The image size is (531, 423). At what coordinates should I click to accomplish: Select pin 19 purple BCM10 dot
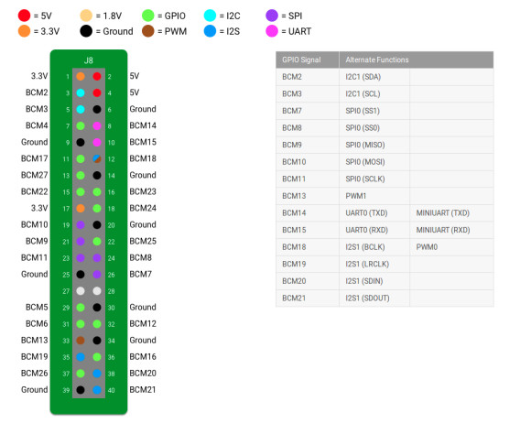click(x=81, y=225)
